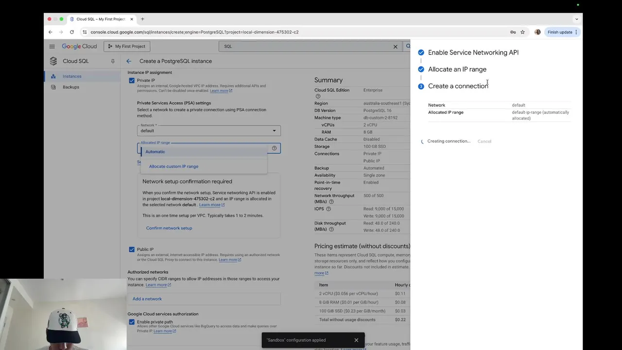Choose Automatic in the IP range list
Screen dimensions: 622x350
click(204, 152)
